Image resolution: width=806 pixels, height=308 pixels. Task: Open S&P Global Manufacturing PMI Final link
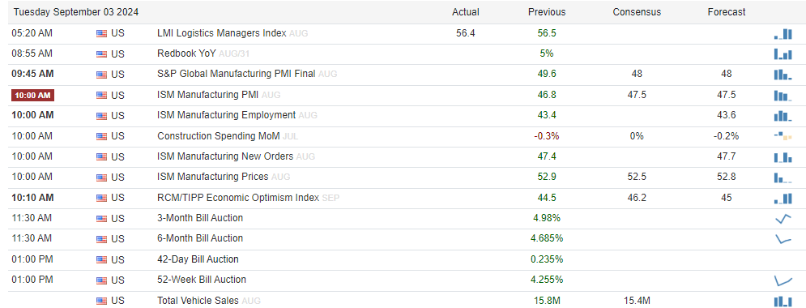tap(237, 74)
